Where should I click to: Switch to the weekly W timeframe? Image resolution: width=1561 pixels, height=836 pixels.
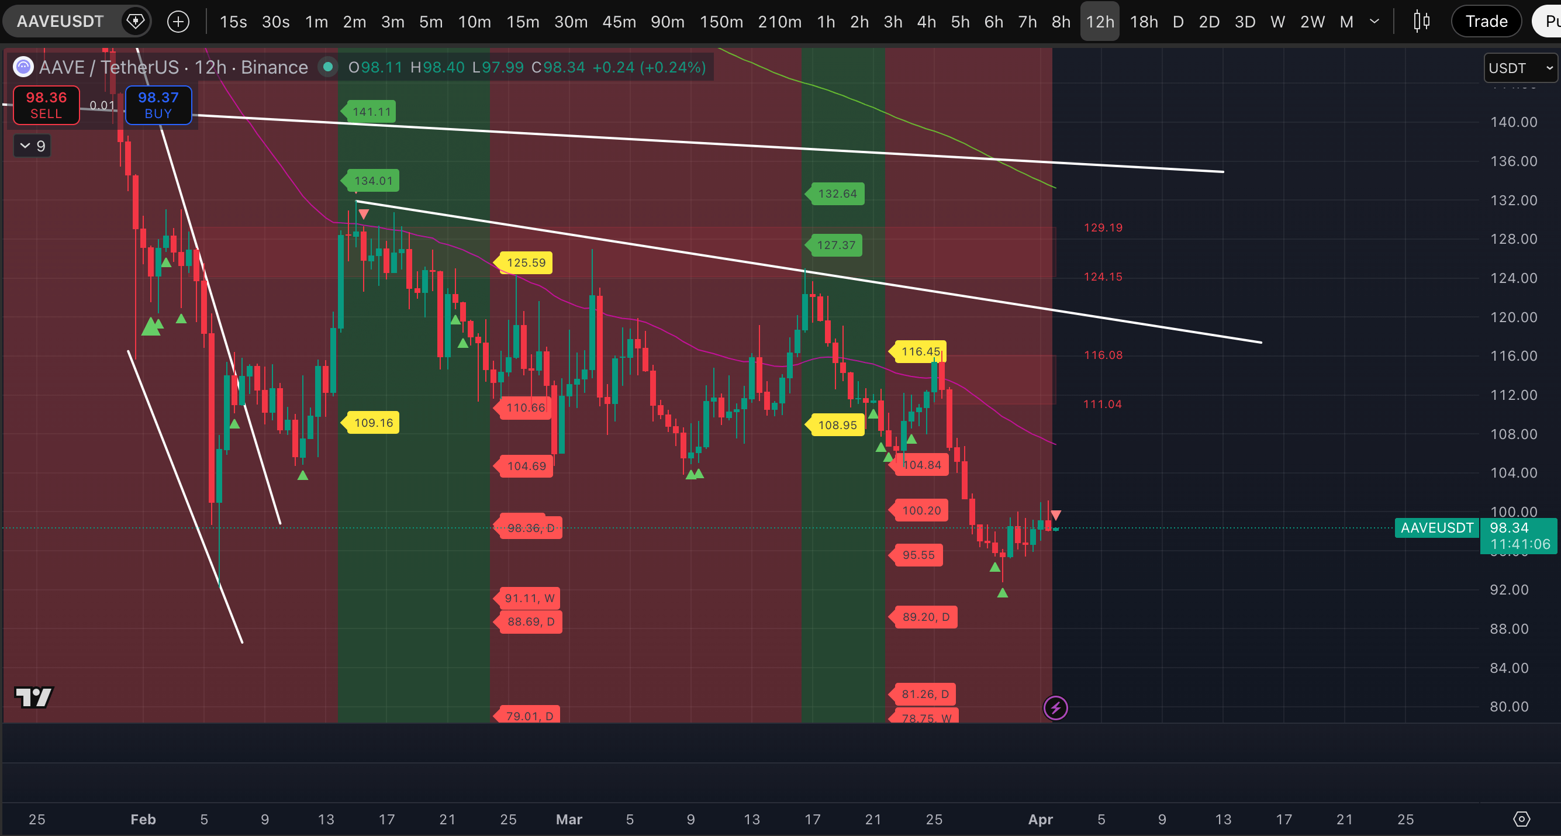pos(1277,22)
